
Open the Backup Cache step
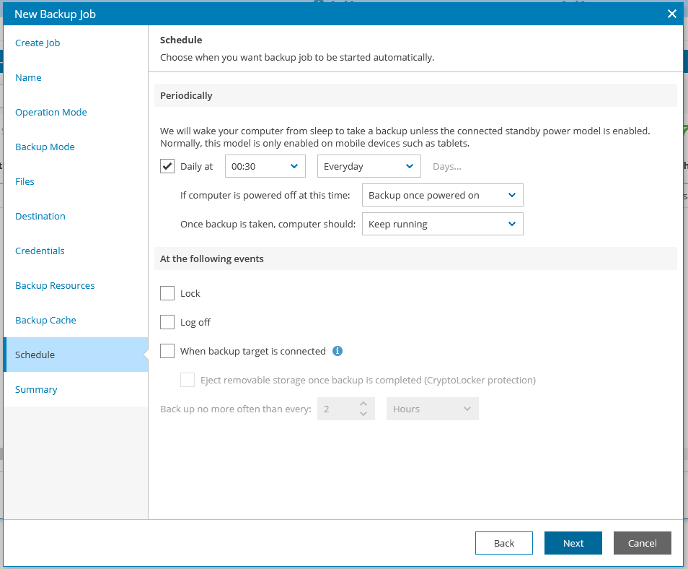[44, 320]
